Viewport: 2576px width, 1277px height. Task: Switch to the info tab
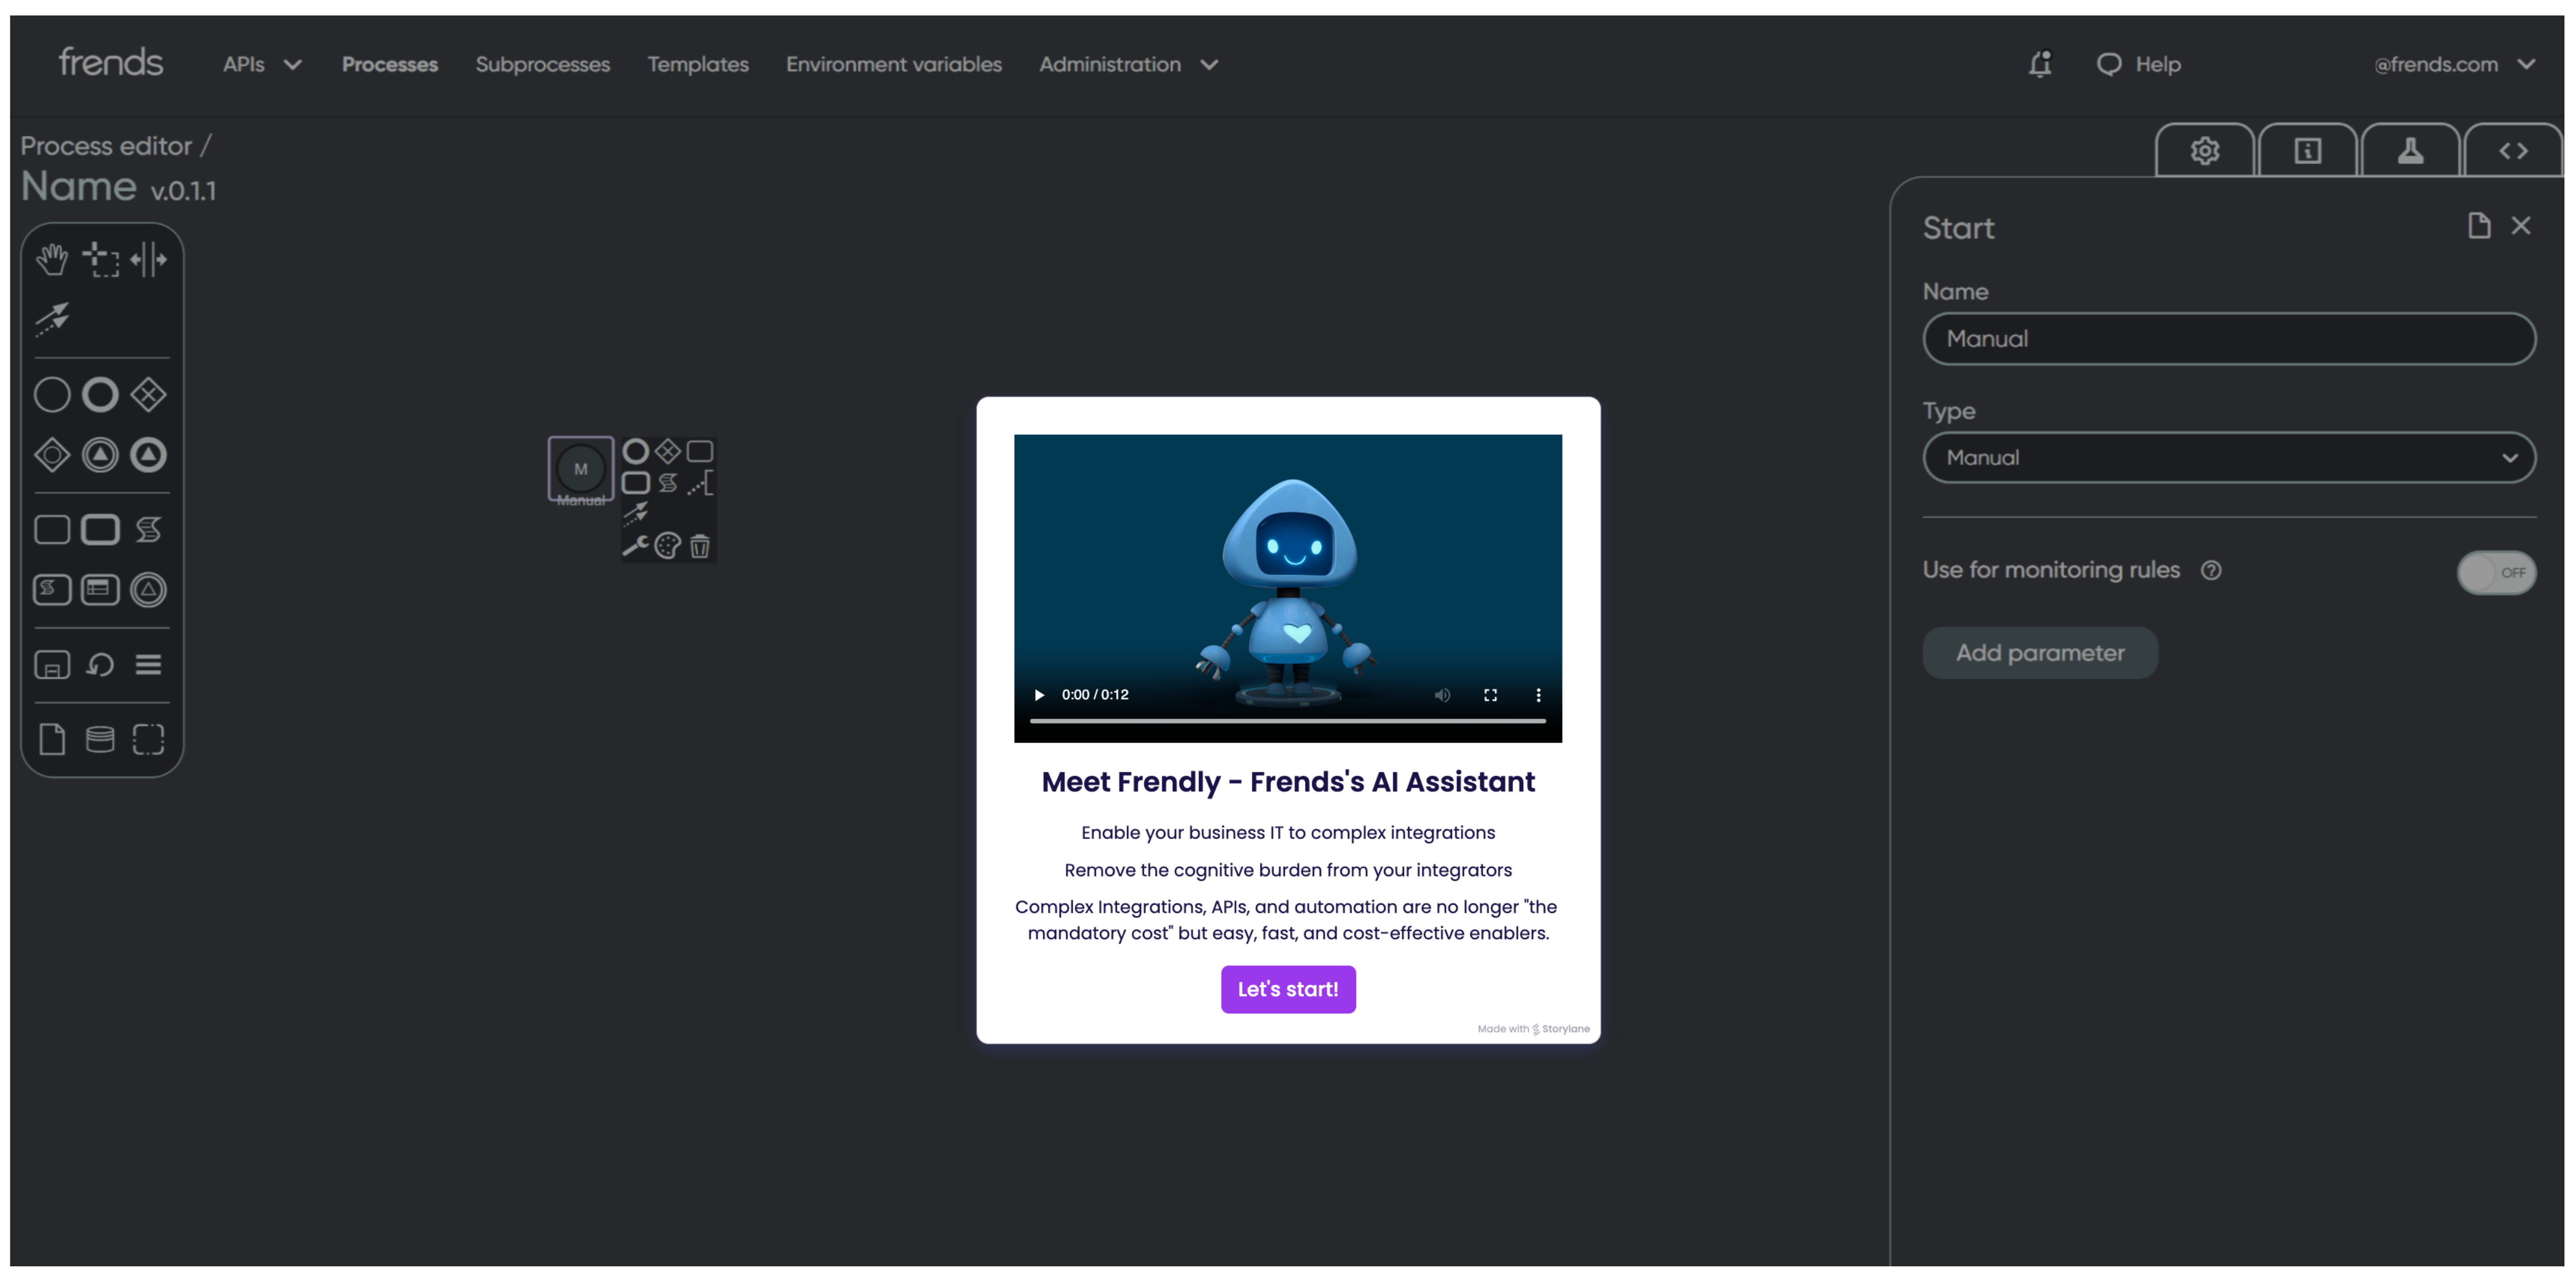pyautogui.click(x=2308, y=150)
